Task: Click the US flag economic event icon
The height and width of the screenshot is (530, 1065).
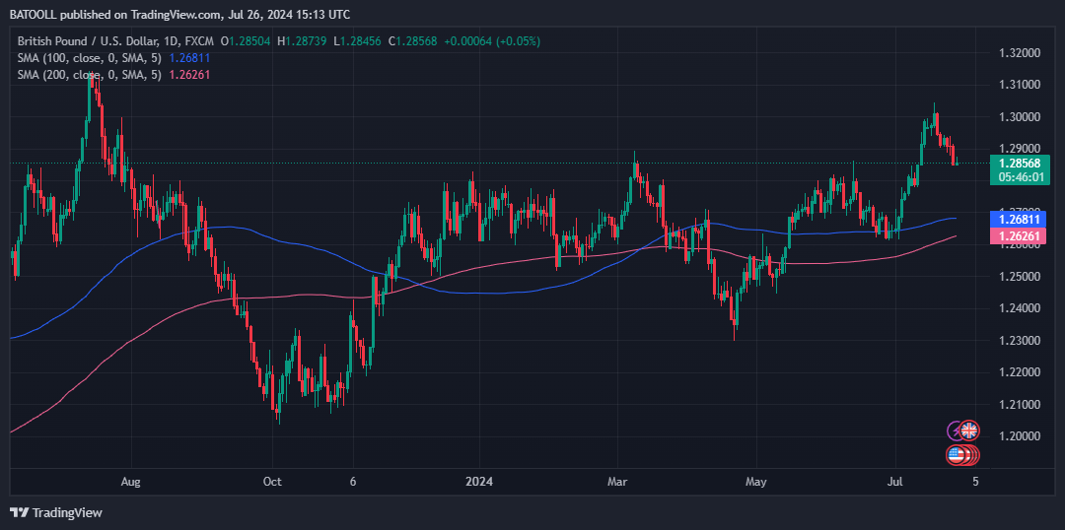Action: coord(957,455)
